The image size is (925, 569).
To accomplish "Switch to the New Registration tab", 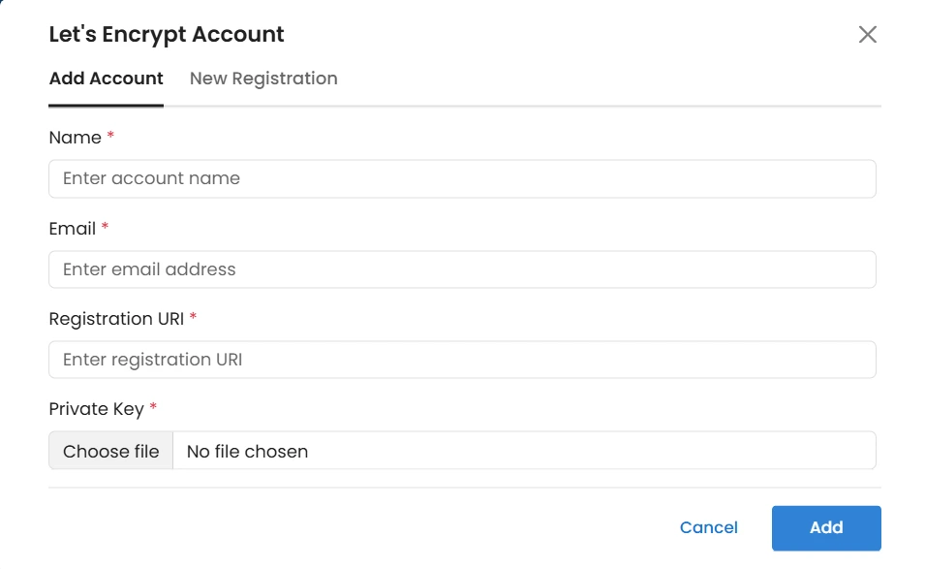I will [263, 79].
